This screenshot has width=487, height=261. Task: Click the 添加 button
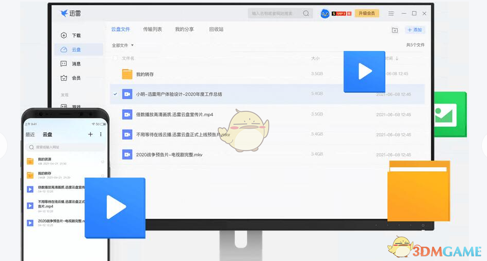point(415,30)
